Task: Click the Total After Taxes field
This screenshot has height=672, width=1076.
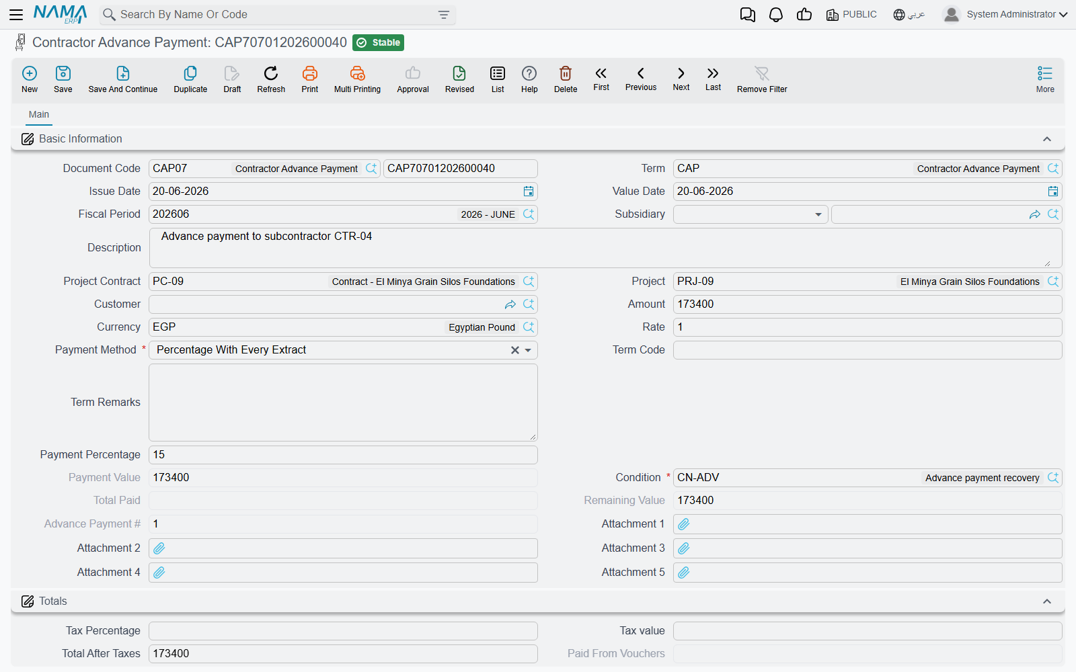Action: click(x=343, y=654)
